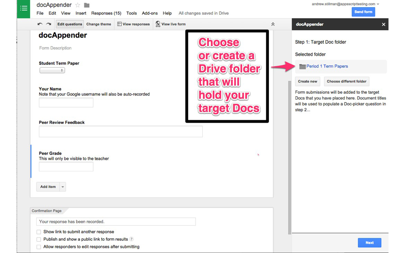Open the Tools menu
405x253 pixels.
pyautogui.click(x=132, y=13)
